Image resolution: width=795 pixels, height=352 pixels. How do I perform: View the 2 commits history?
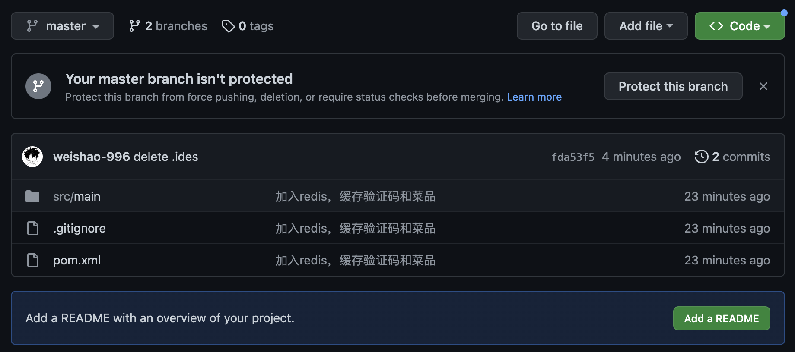coord(732,157)
